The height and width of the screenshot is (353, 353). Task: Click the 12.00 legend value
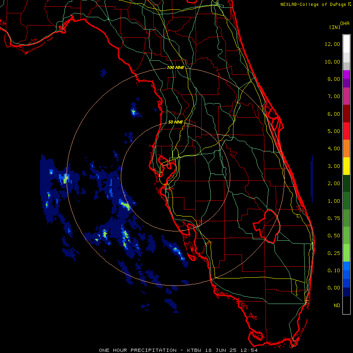(x=332, y=44)
